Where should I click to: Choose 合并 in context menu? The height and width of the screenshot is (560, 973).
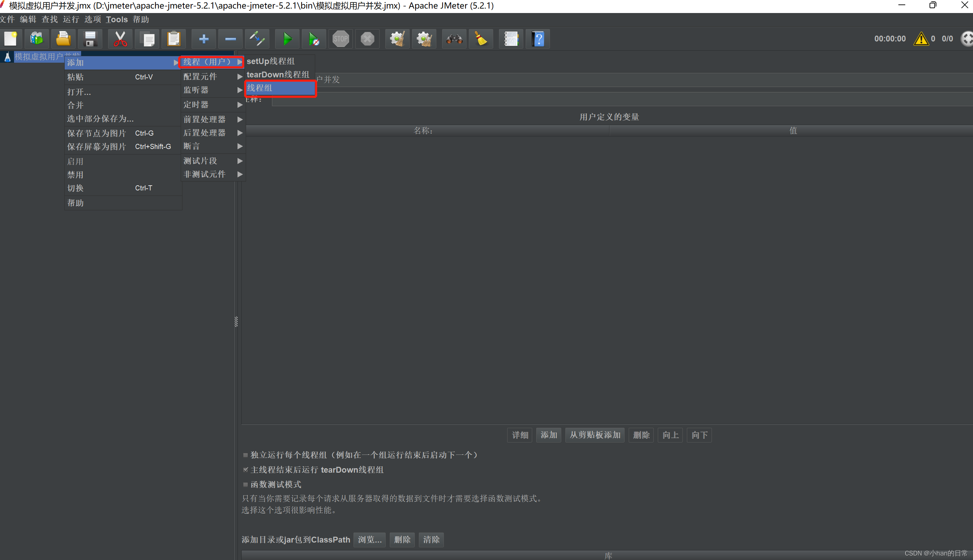click(123, 105)
